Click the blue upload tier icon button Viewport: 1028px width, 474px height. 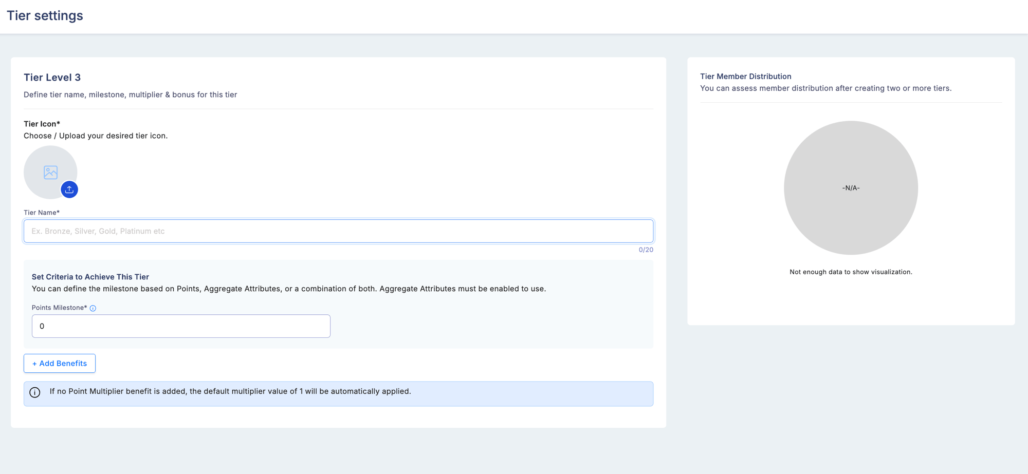click(x=69, y=189)
